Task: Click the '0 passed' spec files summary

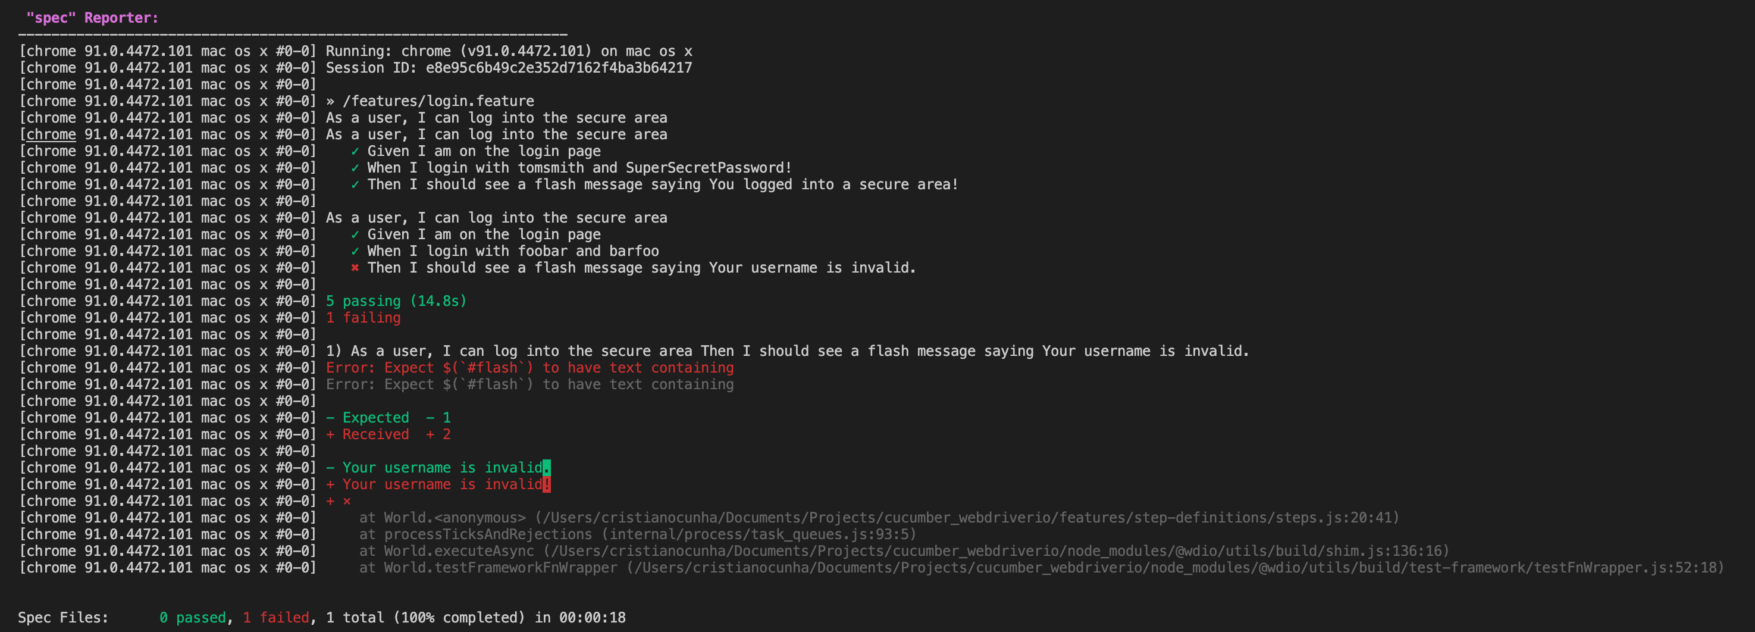Action: tap(193, 618)
